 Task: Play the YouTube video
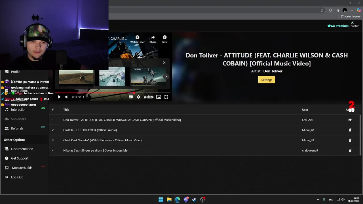(59, 97)
